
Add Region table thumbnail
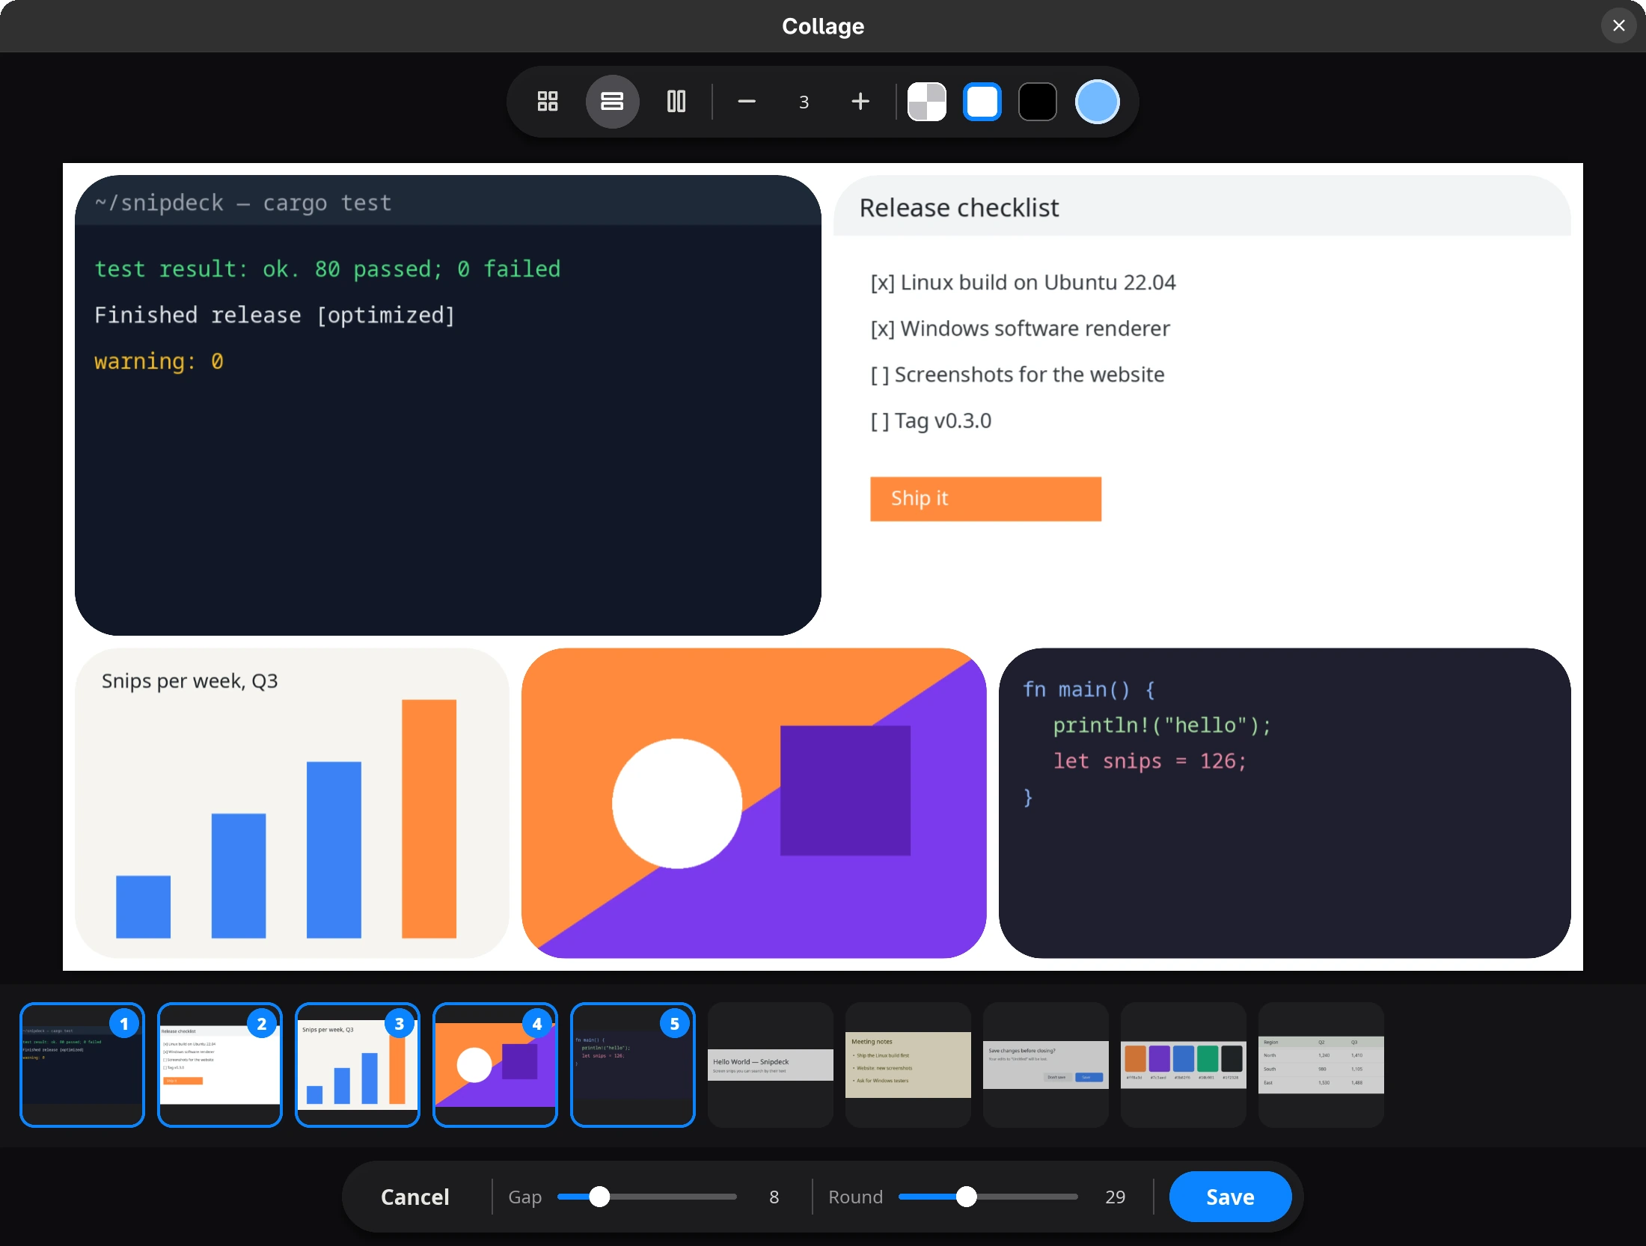(x=1321, y=1065)
